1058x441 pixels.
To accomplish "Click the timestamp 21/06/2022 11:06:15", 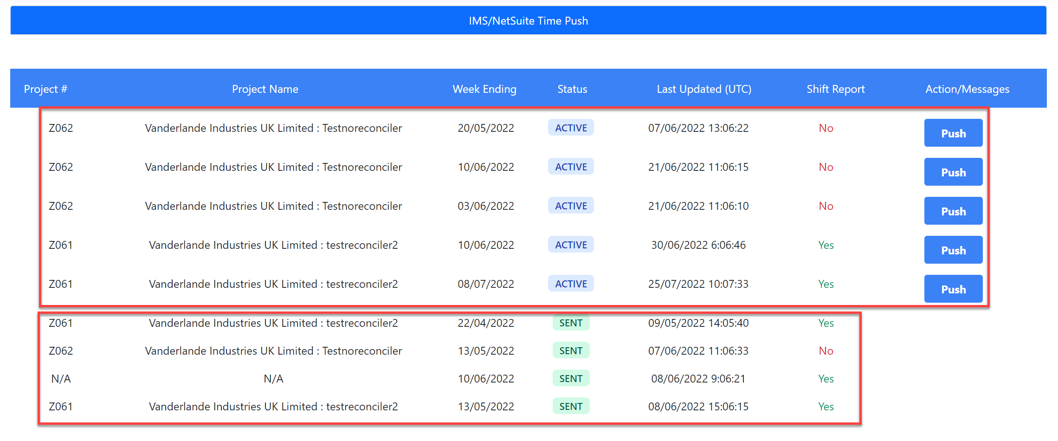I will coord(698,167).
